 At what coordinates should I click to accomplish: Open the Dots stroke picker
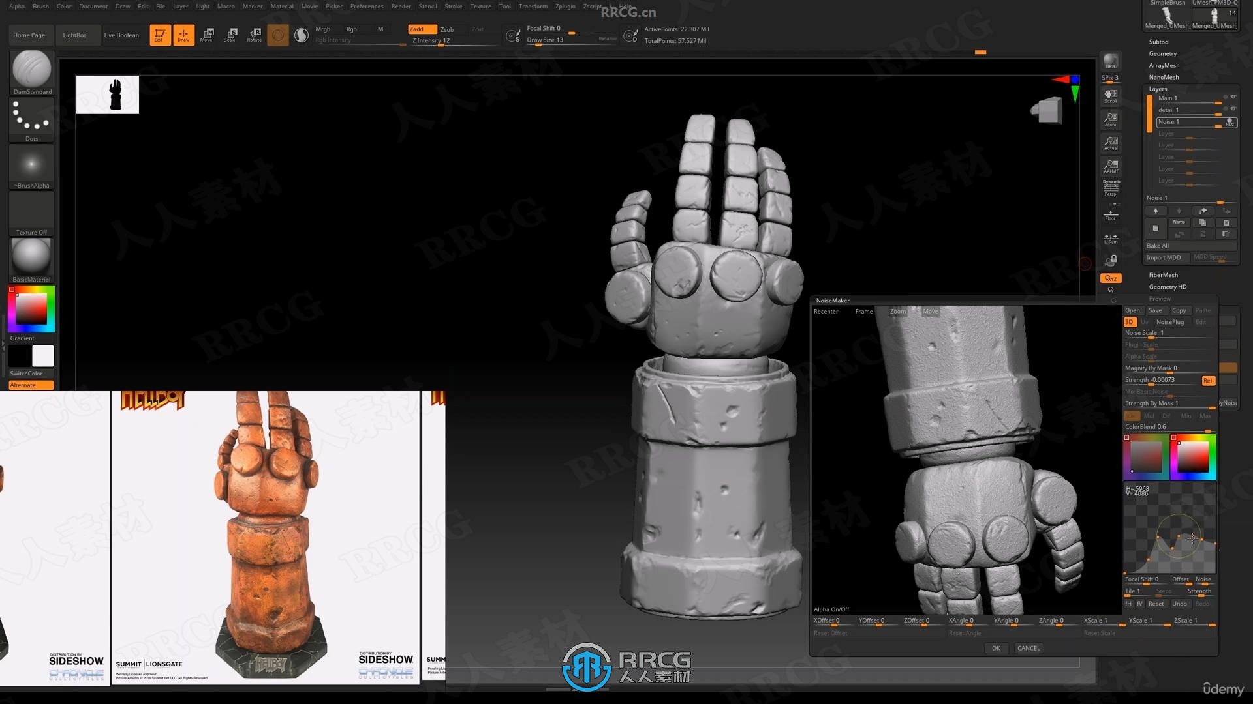[x=31, y=120]
